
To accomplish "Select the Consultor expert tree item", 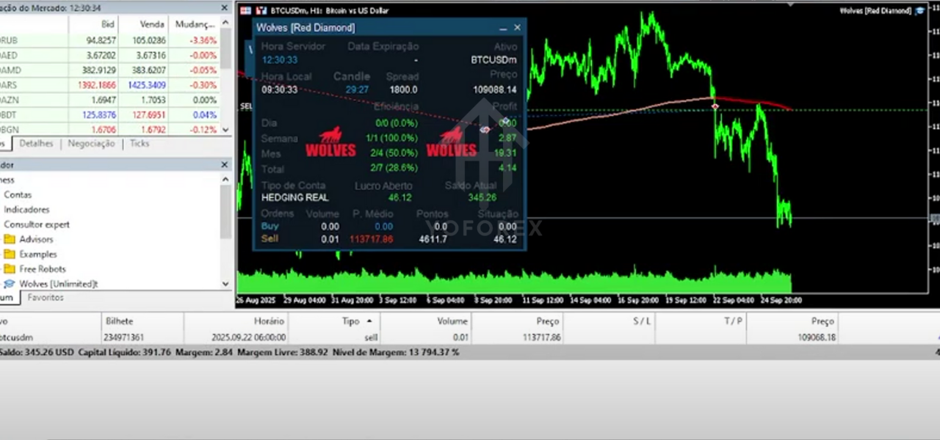I will pos(37,224).
